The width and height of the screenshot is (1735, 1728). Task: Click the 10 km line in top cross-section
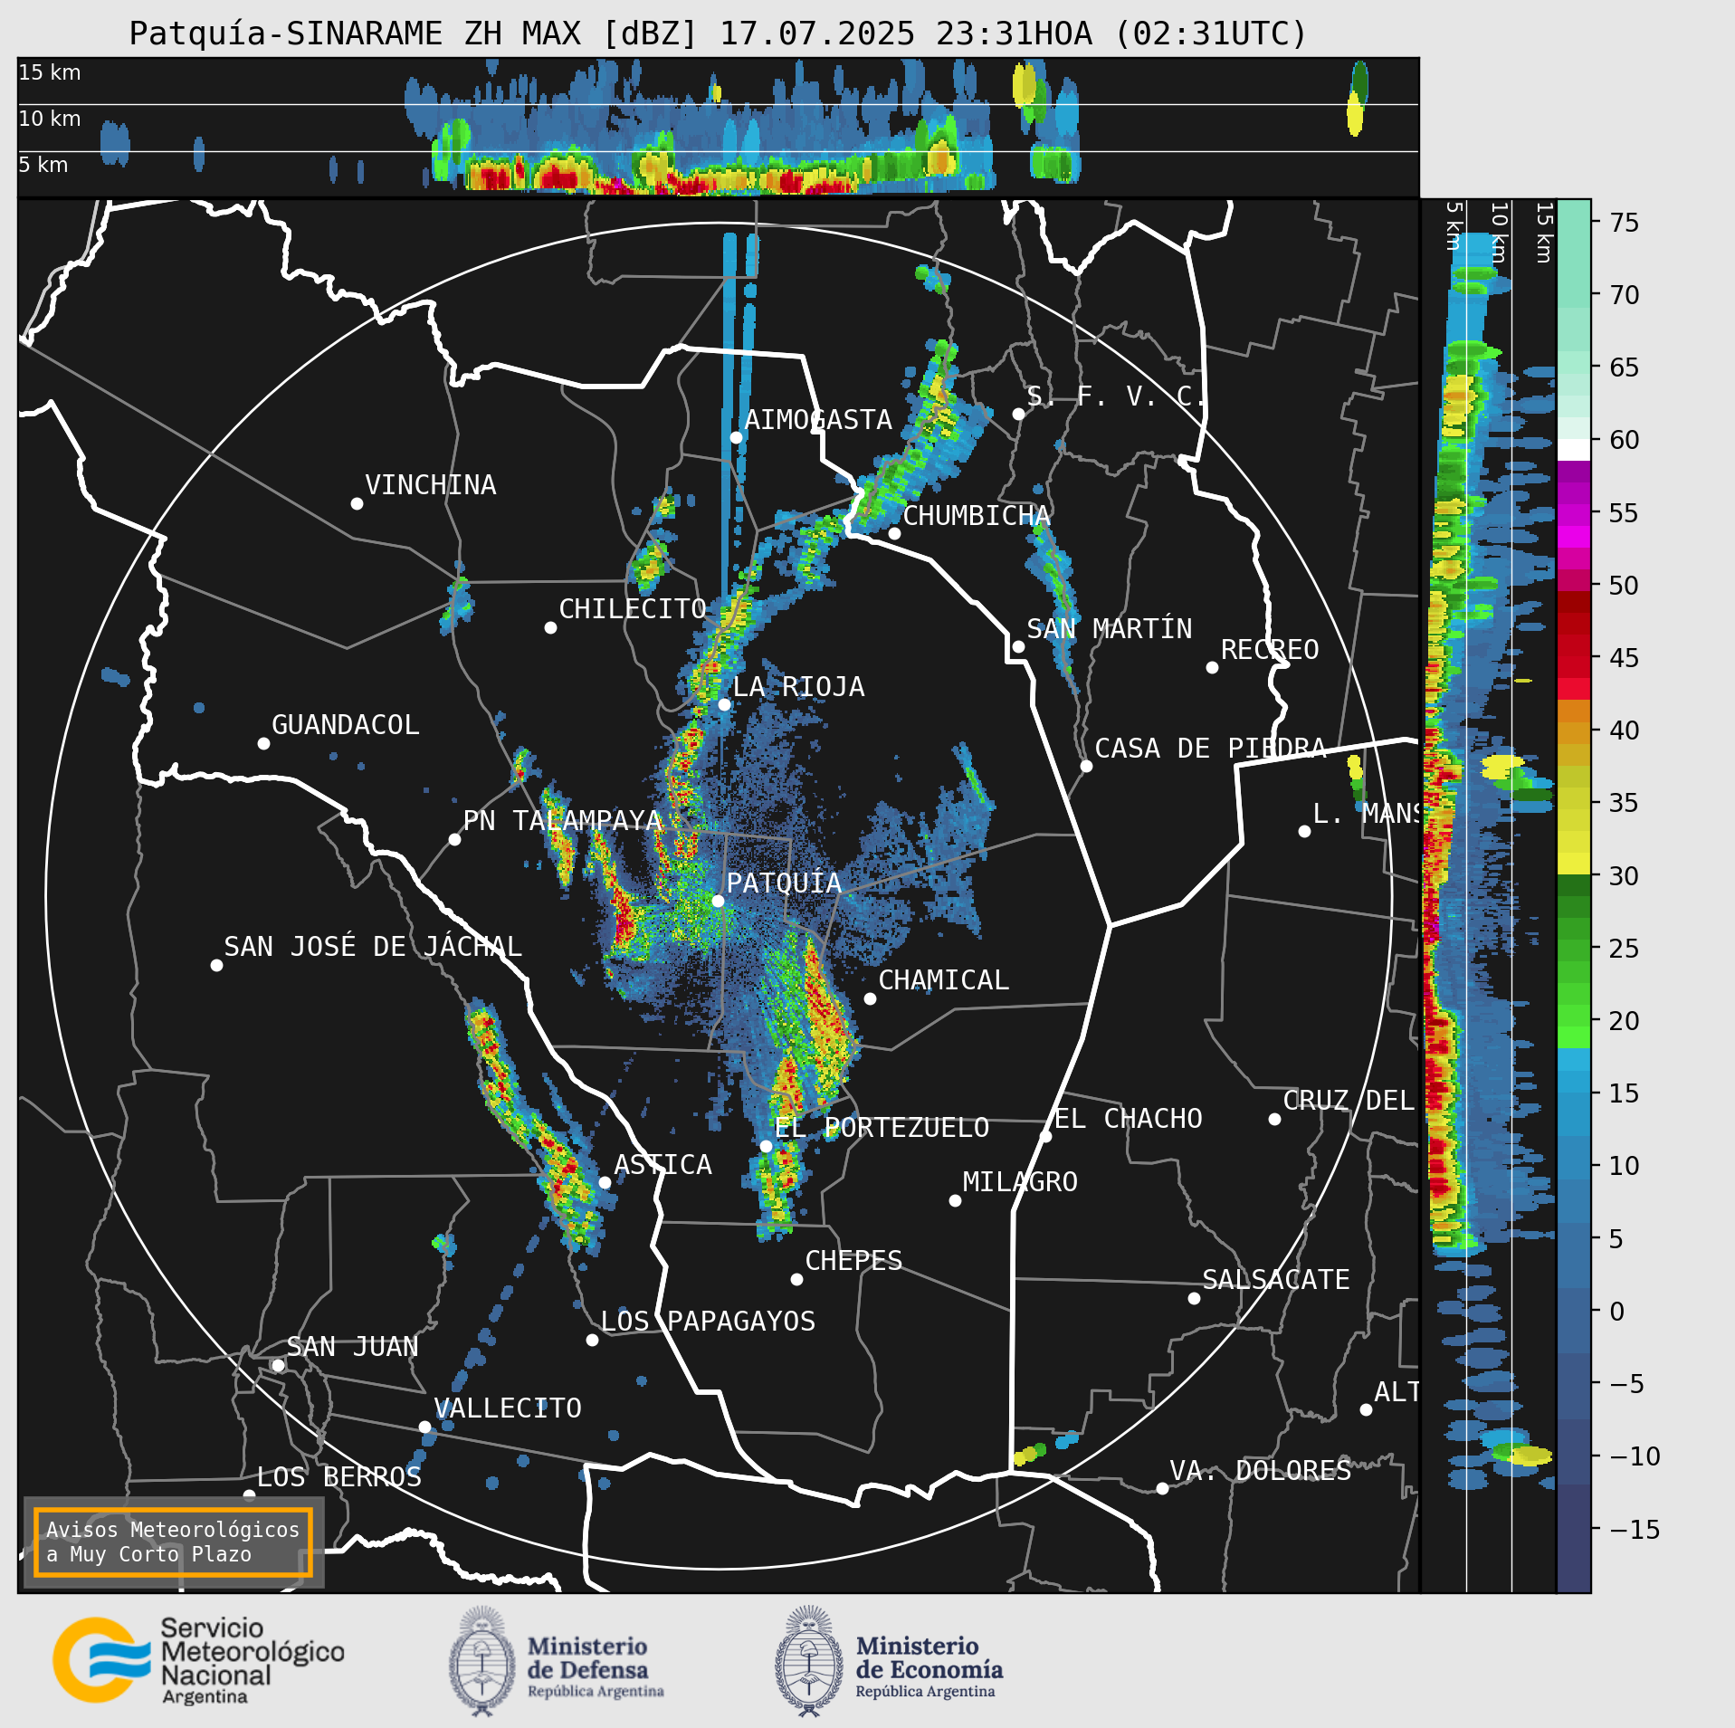[718, 104]
